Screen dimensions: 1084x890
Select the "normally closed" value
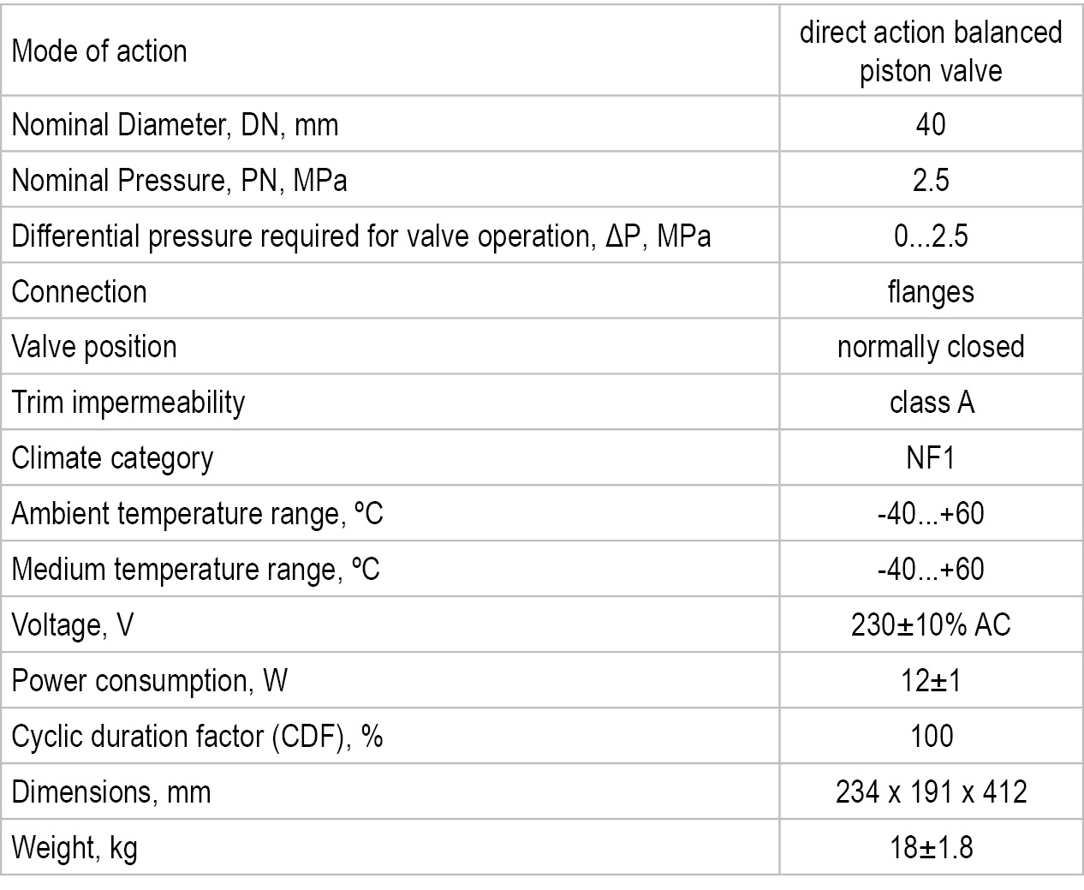931,347
